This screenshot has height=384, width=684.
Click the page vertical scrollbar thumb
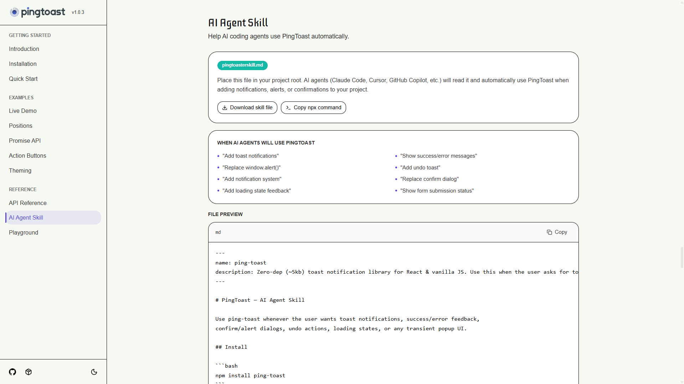[682, 257]
